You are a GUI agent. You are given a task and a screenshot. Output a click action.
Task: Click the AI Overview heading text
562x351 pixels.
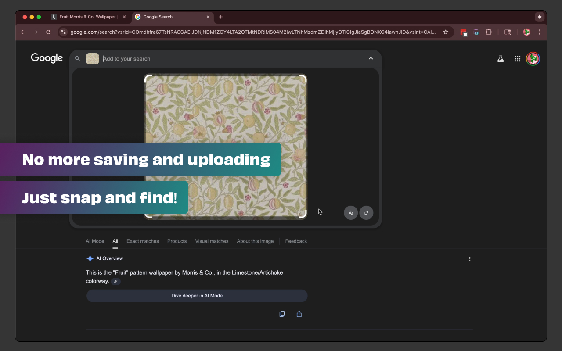tap(110, 258)
